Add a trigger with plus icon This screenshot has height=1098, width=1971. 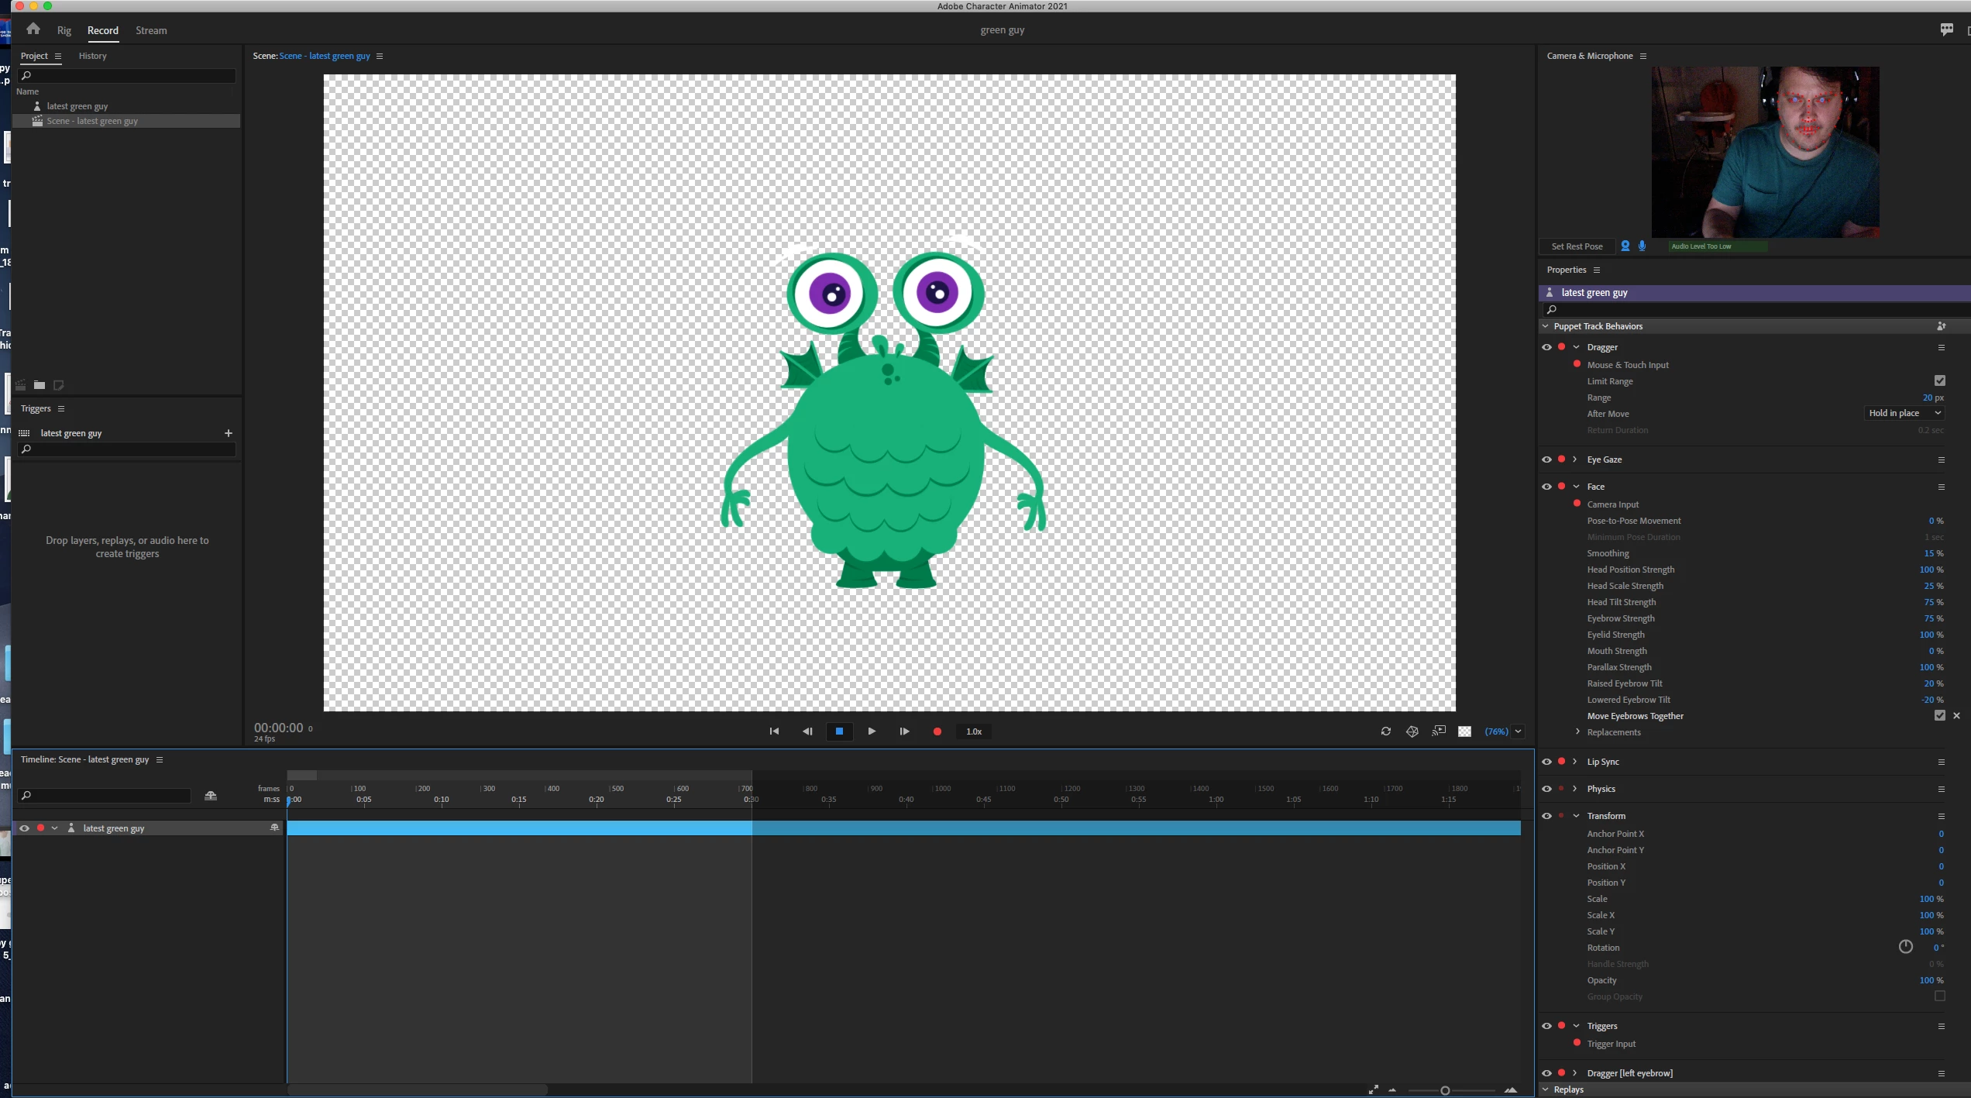tap(228, 433)
